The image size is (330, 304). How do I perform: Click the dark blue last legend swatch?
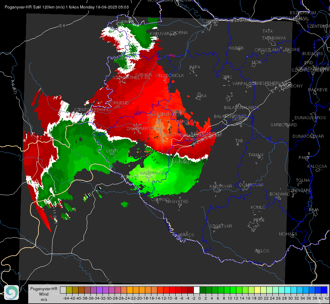tap(324, 290)
